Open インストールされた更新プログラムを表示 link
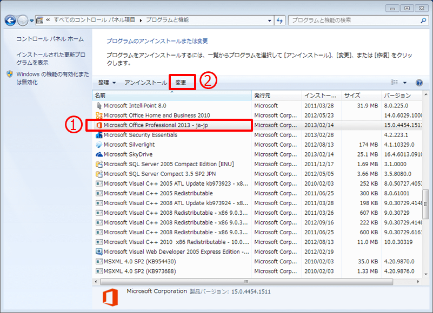Screen dimensions: 433x313 click(x=51, y=59)
